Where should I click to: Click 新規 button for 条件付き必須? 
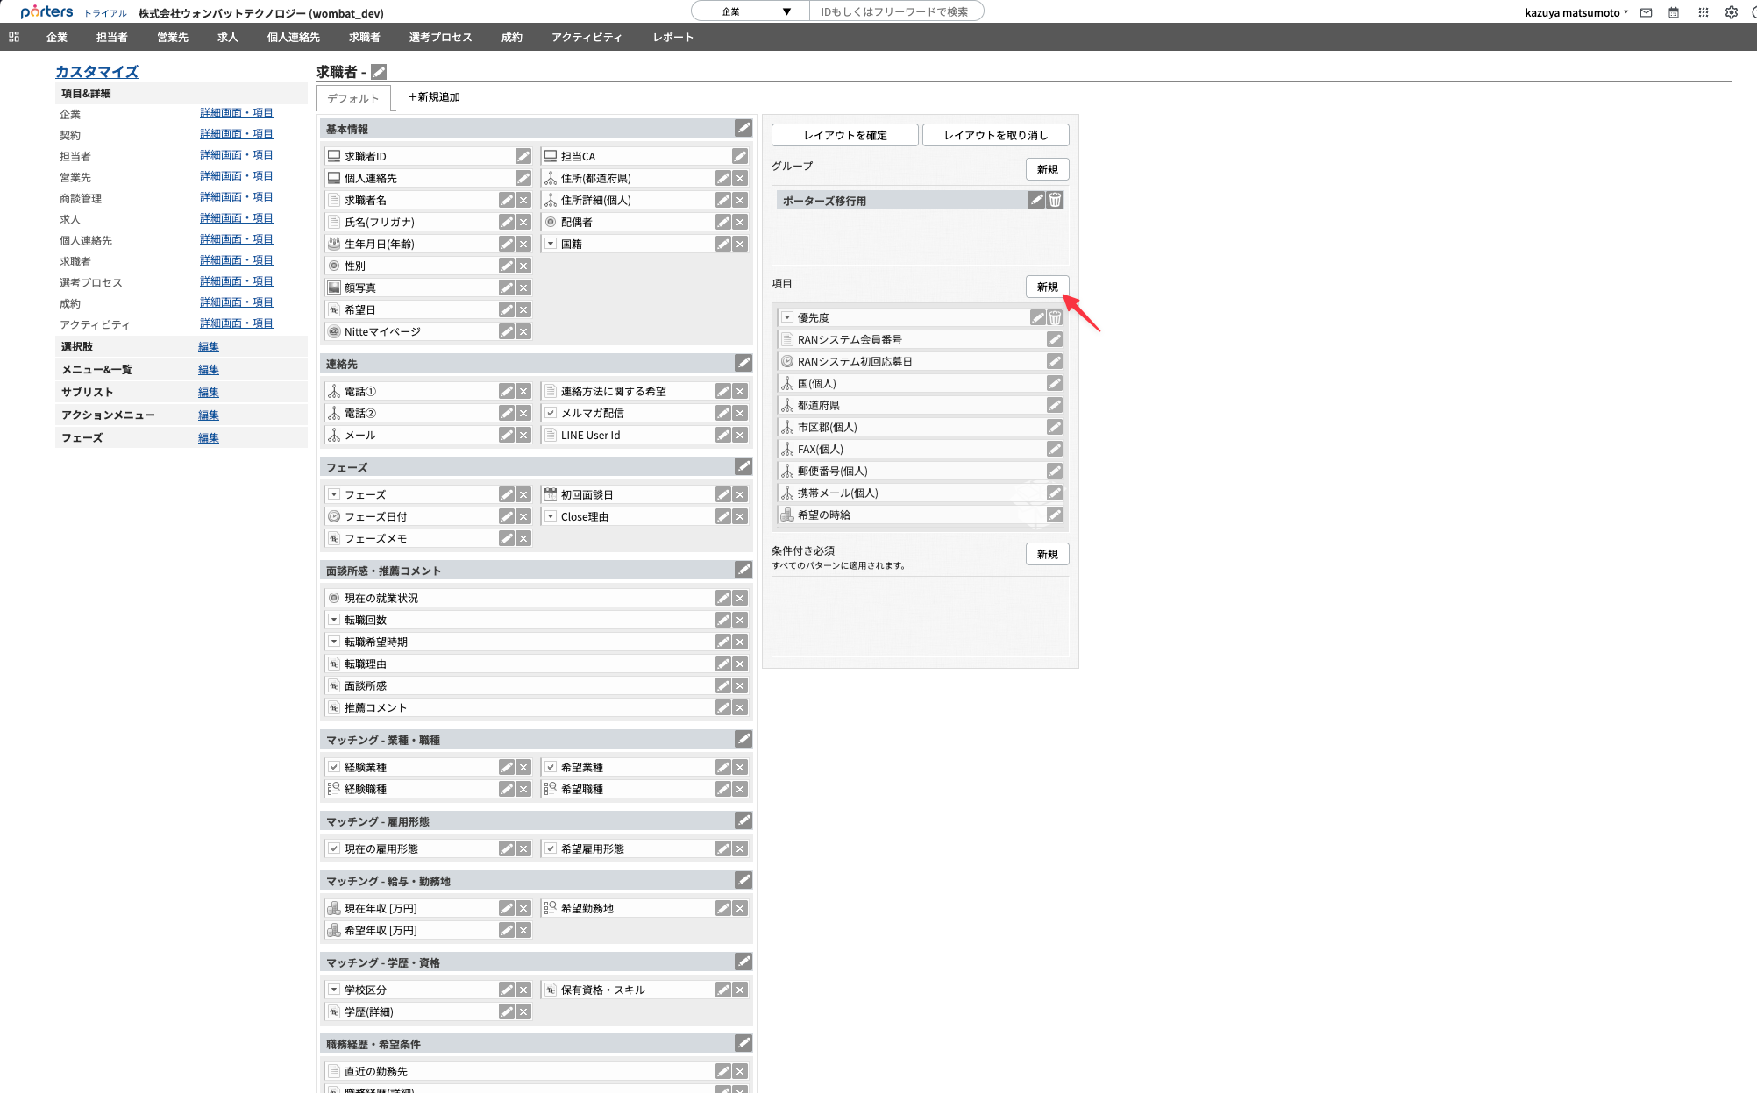[x=1048, y=554]
